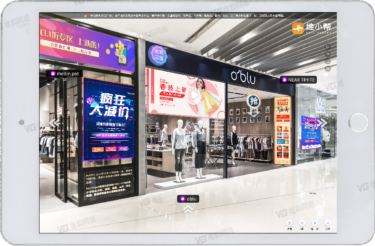Toggle the music note icon on right
The width and height of the screenshot is (375, 246).
pos(328,69)
